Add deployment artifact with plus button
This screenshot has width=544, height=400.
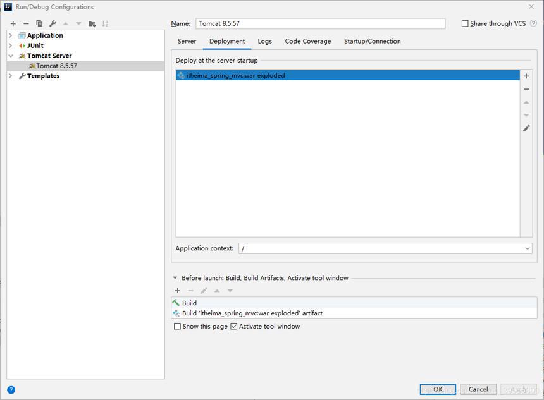526,76
